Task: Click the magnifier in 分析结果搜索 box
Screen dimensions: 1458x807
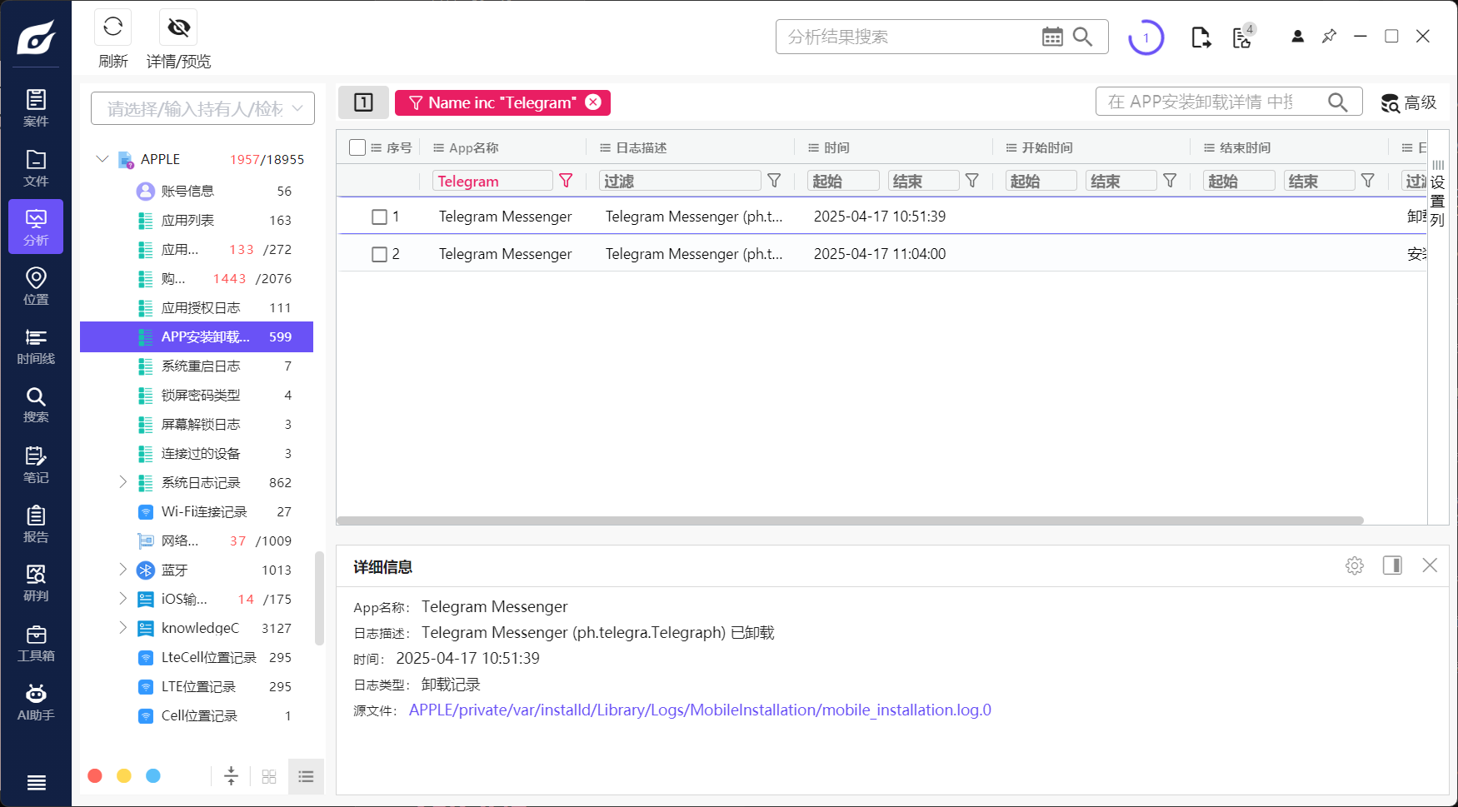Action: click(x=1082, y=37)
